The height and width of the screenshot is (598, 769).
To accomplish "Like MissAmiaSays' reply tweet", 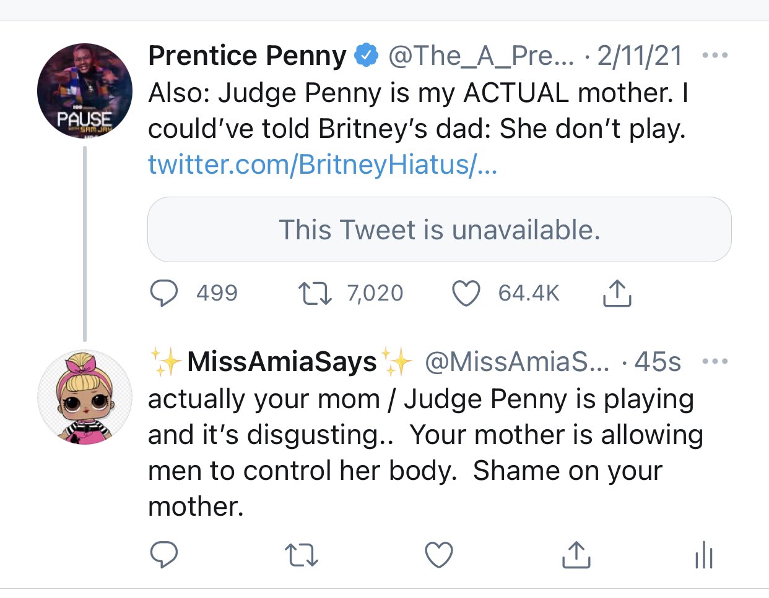I will pyautogui.click(x=439, y=555).
